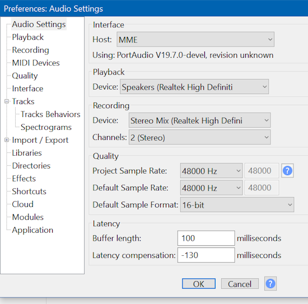Open the Default Sample Rate dropdown

pos(211,188)
